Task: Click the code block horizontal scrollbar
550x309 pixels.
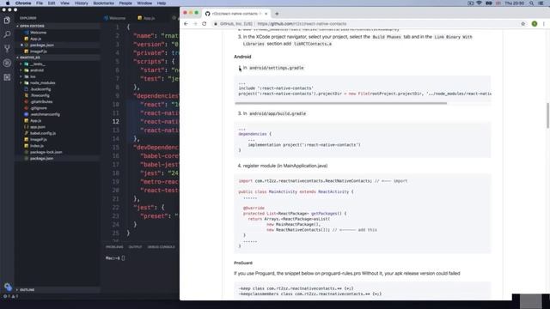Action: coord(340,103)
